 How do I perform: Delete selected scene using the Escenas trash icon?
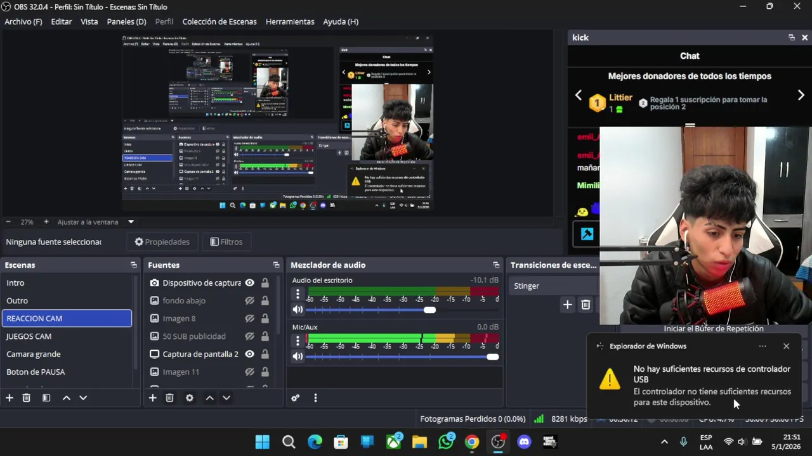[26, 398]
